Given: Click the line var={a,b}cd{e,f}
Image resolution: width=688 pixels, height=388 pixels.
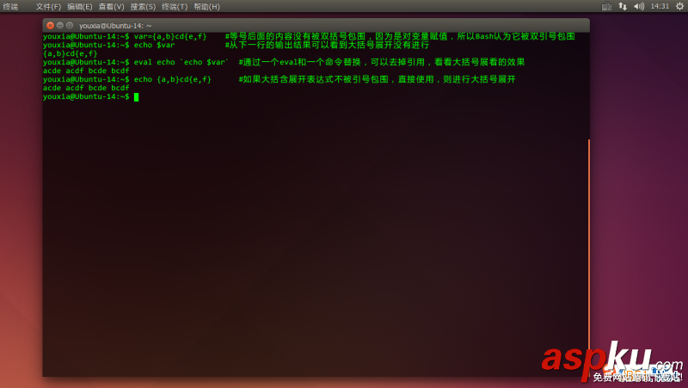Looking at the screenshot, I should pos(170,36).
